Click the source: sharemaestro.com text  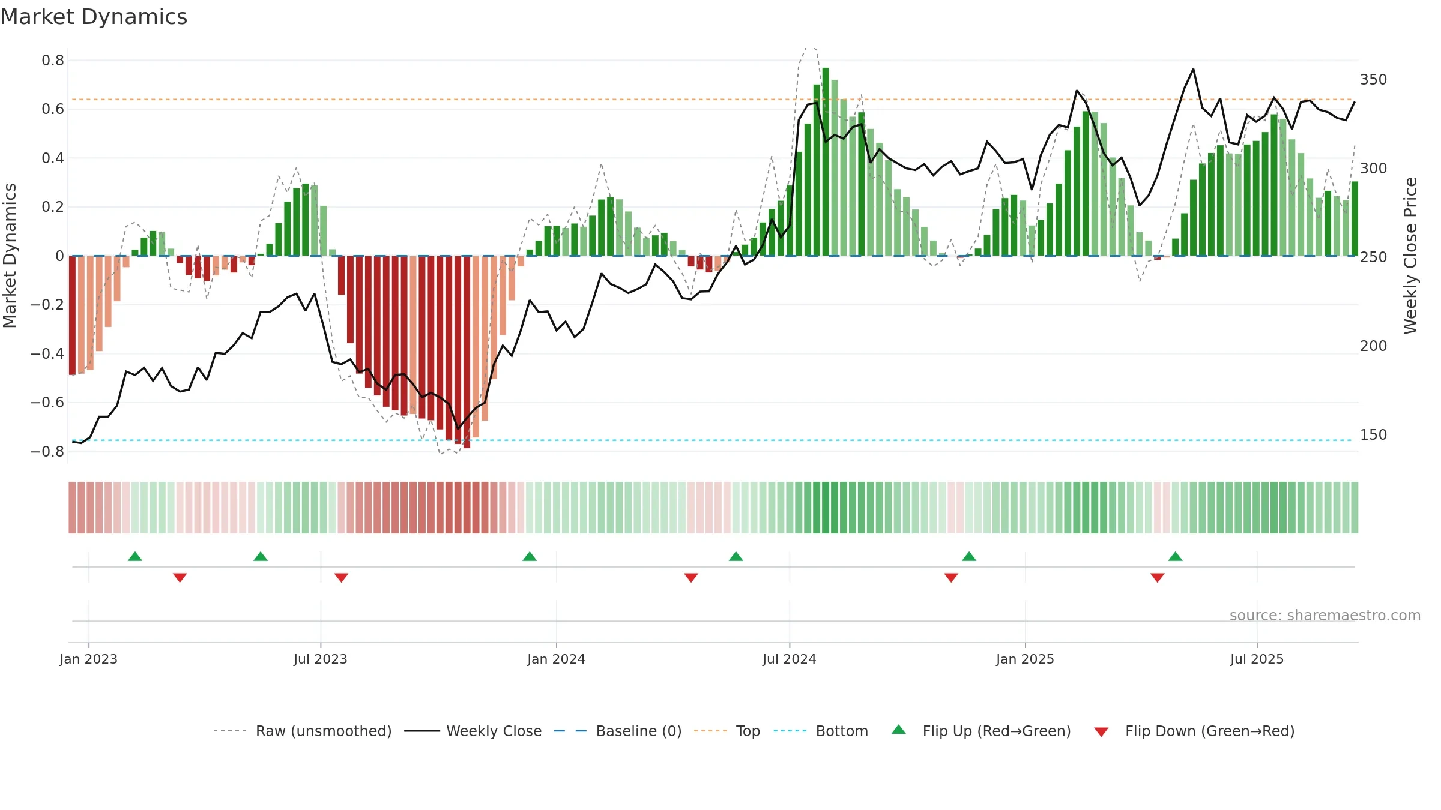(1325, 615)
